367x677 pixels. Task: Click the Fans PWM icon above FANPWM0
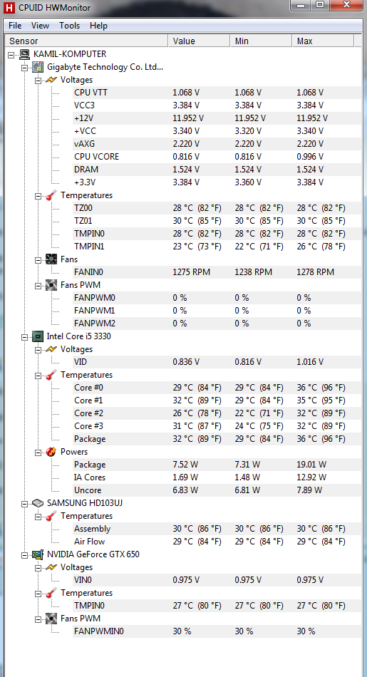[x=51, y=285]
